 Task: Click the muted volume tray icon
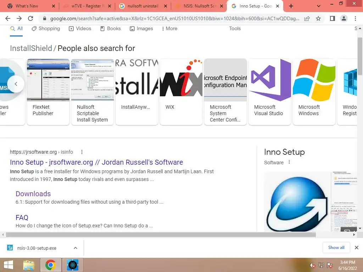312,266
